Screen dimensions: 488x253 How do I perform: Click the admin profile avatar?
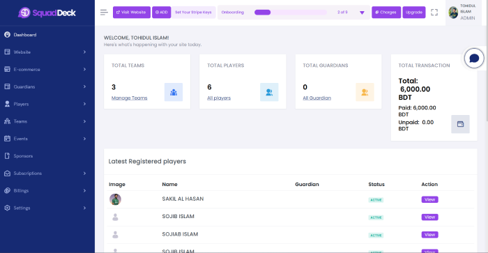click(x=453, y=13)
